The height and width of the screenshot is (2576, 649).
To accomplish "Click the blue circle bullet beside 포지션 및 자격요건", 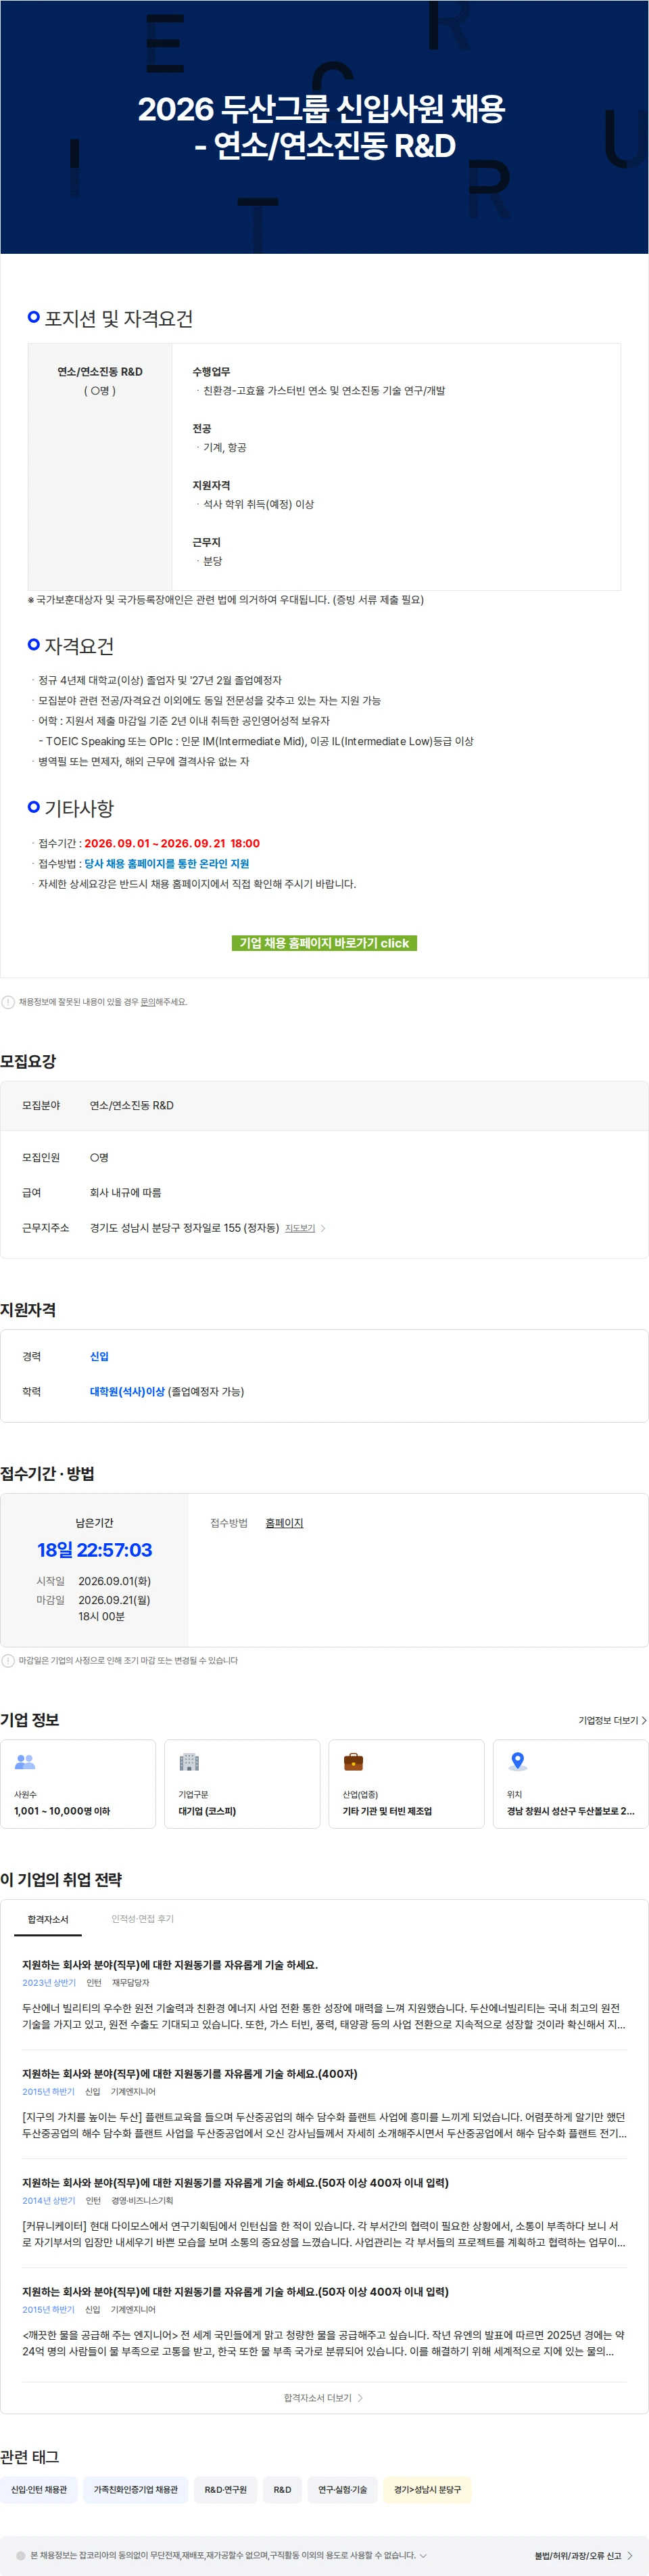I will [34, 317].
